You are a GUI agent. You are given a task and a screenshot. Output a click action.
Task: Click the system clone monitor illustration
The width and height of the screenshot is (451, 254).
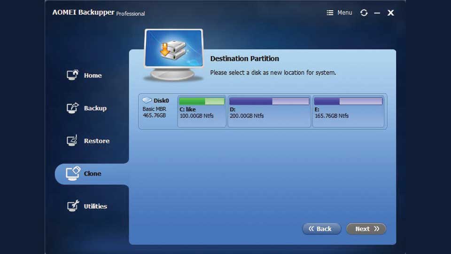coord(173,55)
